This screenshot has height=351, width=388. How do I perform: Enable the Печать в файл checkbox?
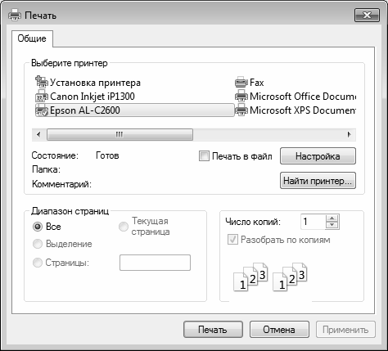204,156
